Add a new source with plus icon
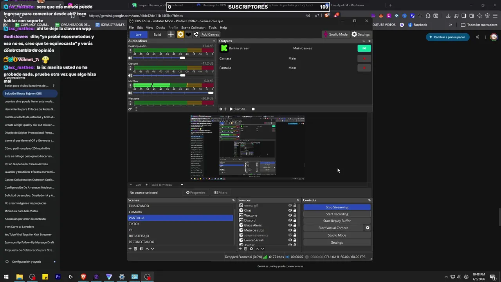Screen dimensions: 501x282 [240, 249]
